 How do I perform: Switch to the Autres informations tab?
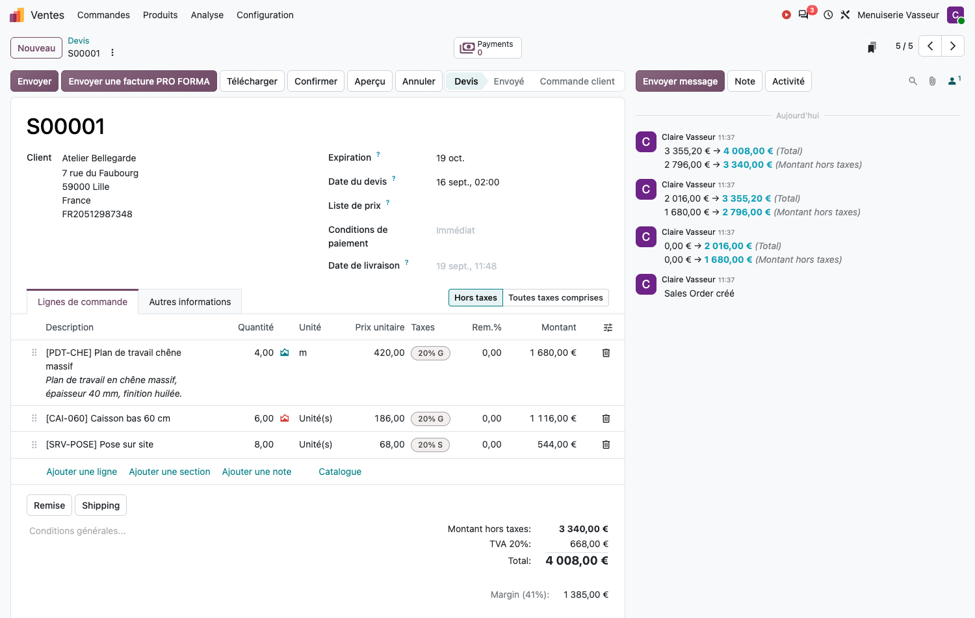coord(190,302)
